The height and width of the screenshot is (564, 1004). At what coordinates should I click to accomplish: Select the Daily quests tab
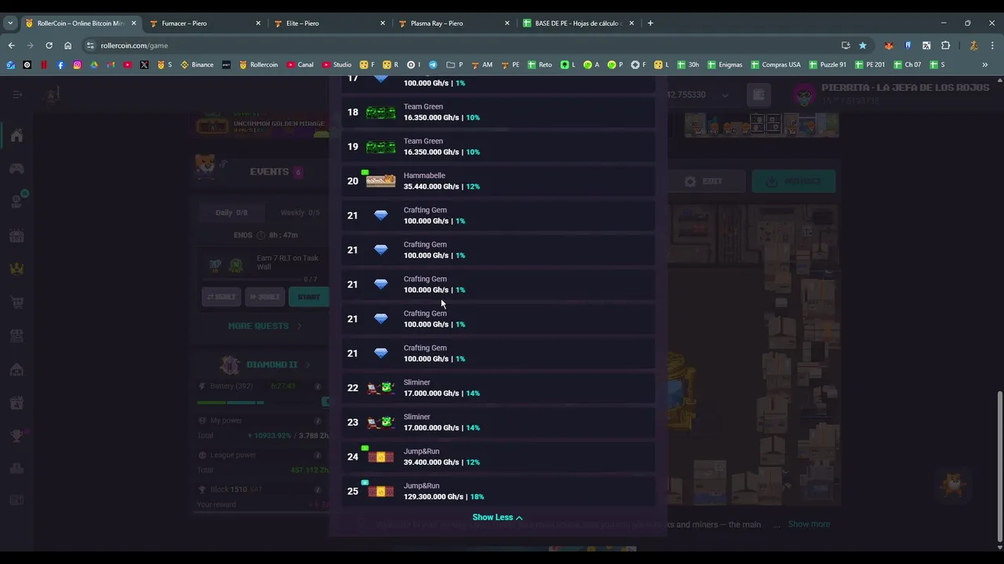[x=231, y=213]
